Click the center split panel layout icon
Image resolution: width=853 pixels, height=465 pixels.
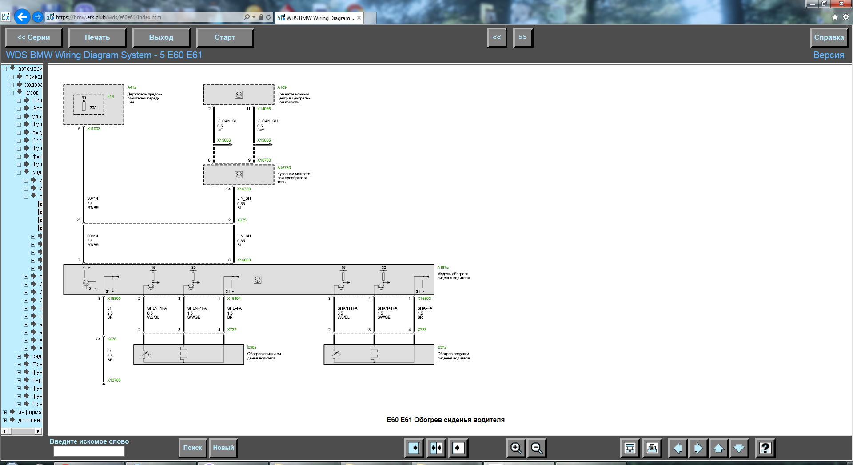(x=436, y=448)
